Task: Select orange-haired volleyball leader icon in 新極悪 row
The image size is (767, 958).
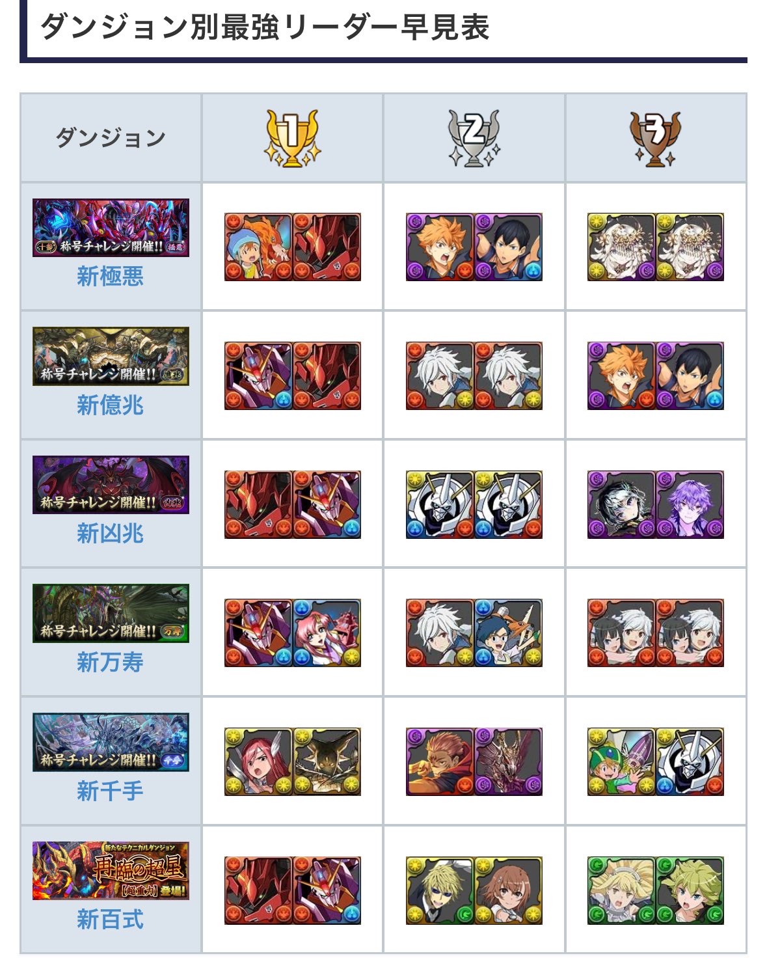Action: pos(440,247)
